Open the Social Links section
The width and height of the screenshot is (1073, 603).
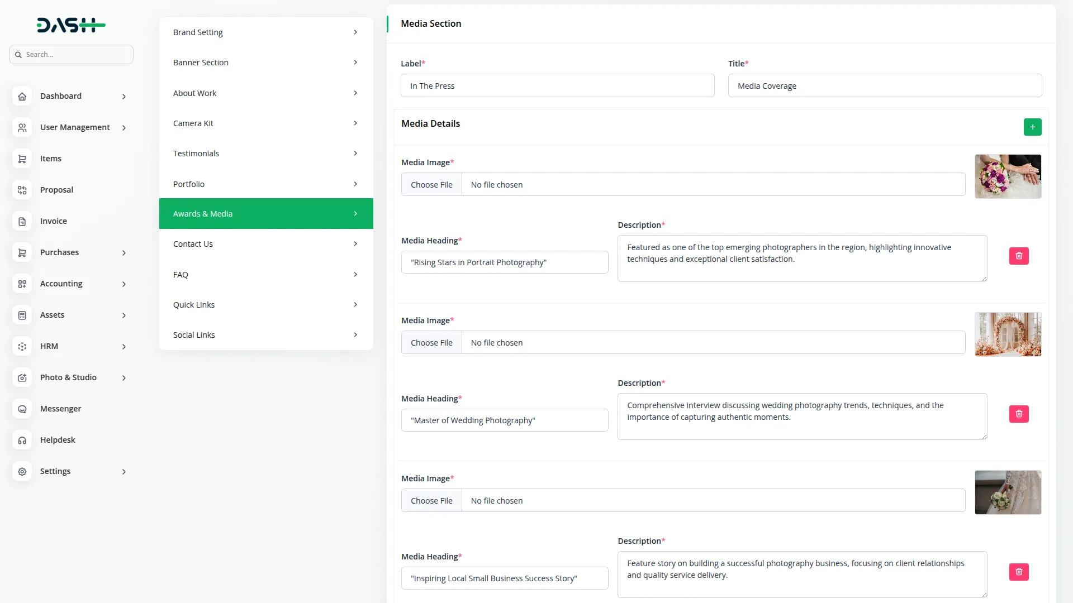(265, 335)
